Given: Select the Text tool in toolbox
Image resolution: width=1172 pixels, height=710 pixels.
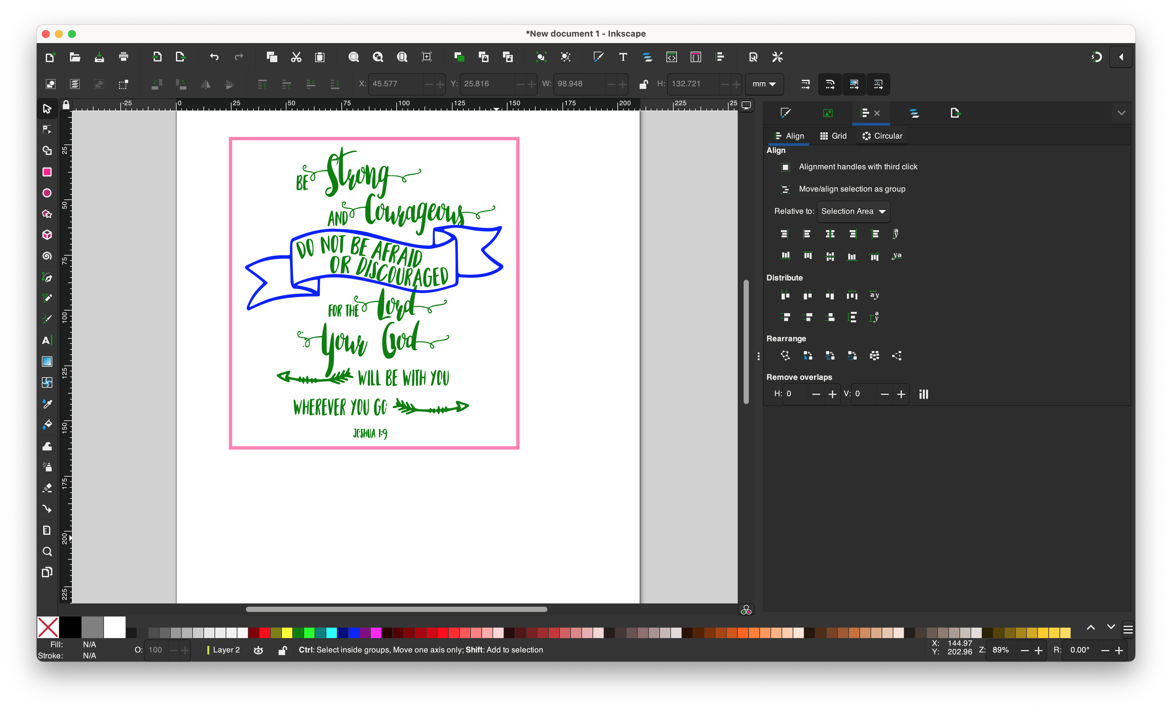Looking at the screenshot, I should 47,340.
